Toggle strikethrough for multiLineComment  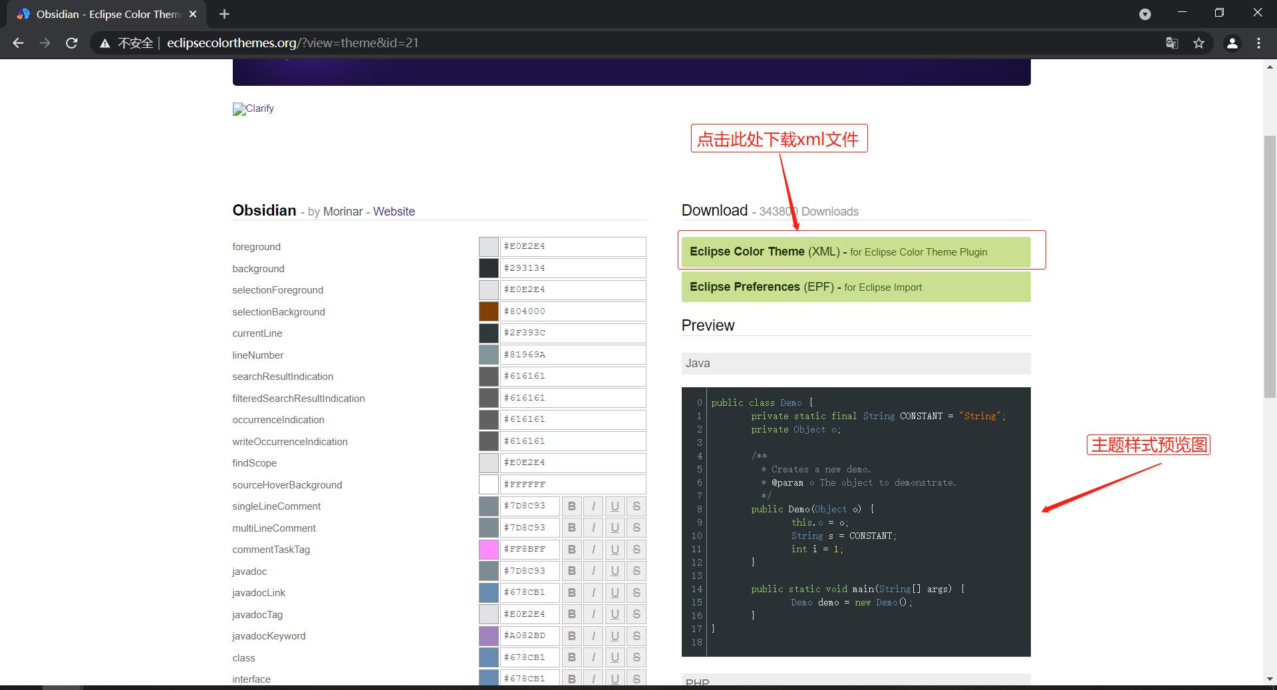[637, 528]
